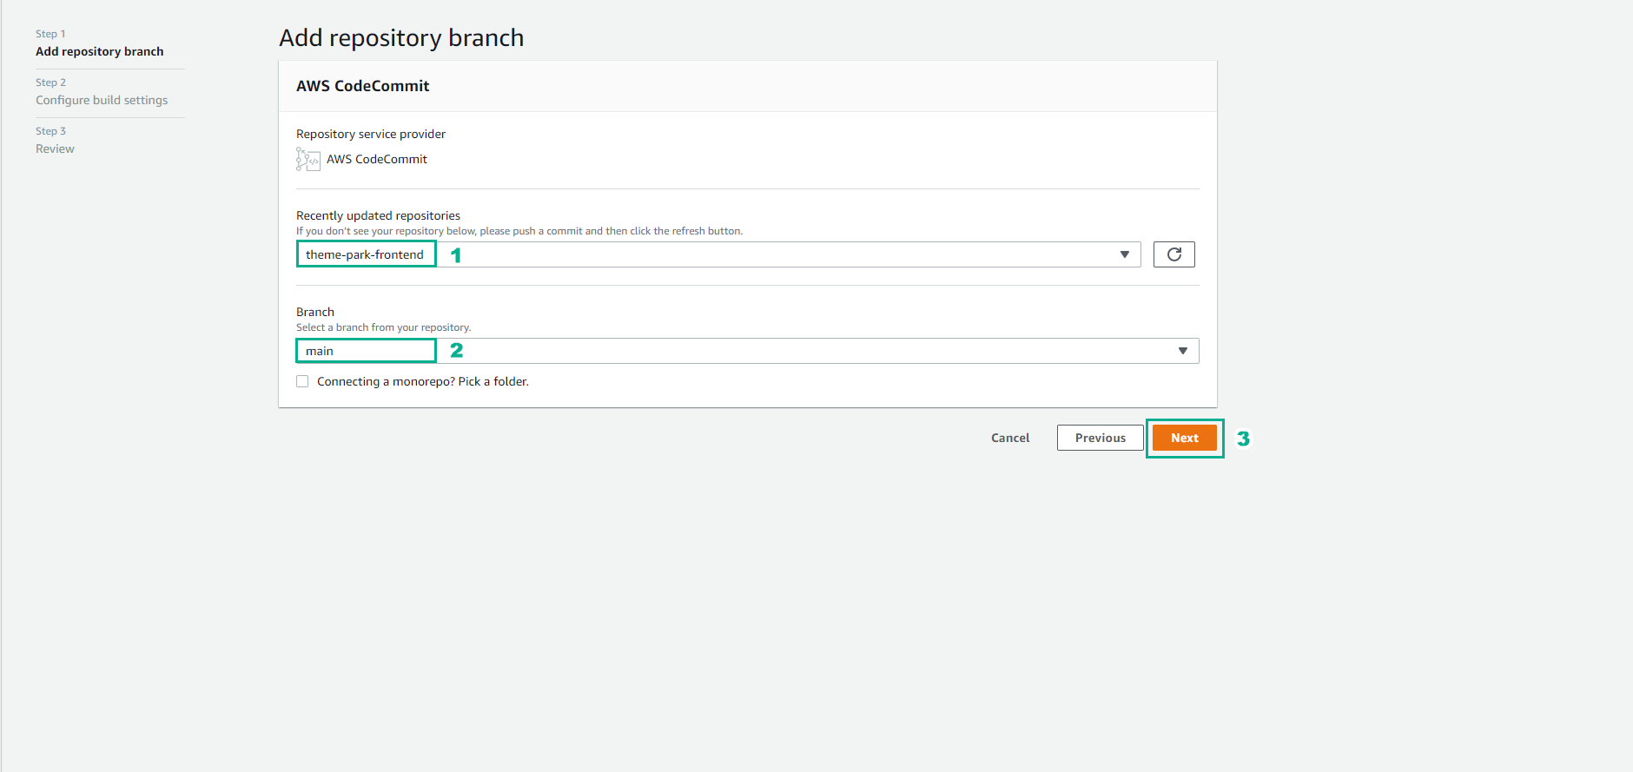Jump to Step 3 Review
The height and width of the screenshot is (772, 1633).
(55, 148)
